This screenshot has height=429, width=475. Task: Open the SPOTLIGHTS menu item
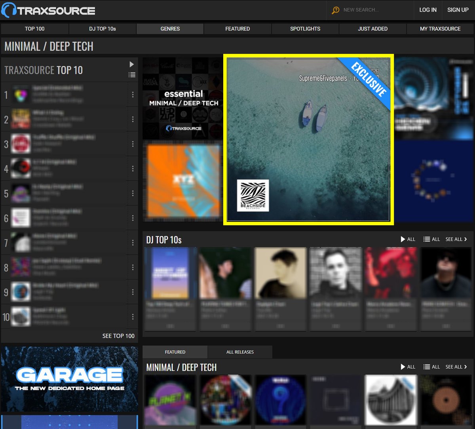(305, 28)
